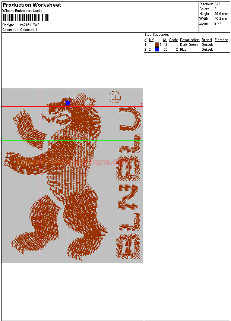The height and width of the screenshot is (321, 231).
Task: Click stitch count '3443' in row 1
Action: point(163,45)
